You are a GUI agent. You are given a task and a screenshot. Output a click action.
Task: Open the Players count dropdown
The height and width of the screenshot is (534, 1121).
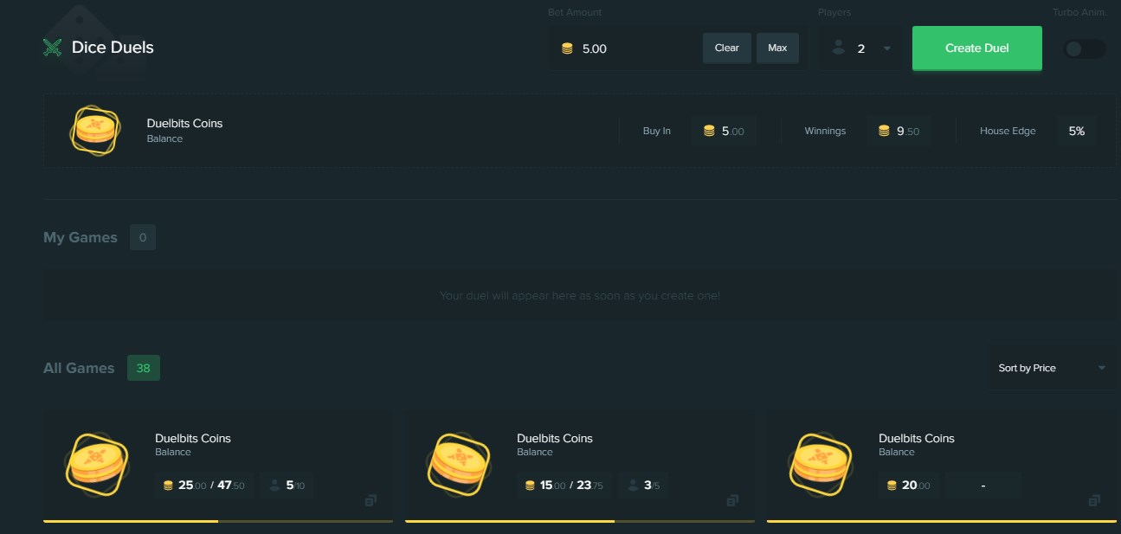[860, 48]
